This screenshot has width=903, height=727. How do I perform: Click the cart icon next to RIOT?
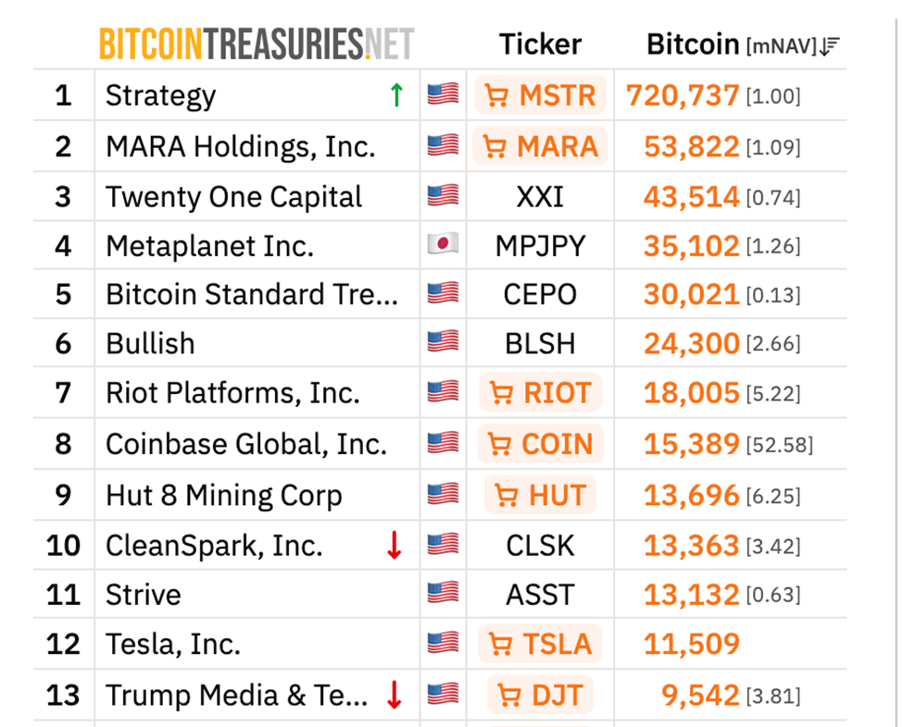[x=501, y=393]
